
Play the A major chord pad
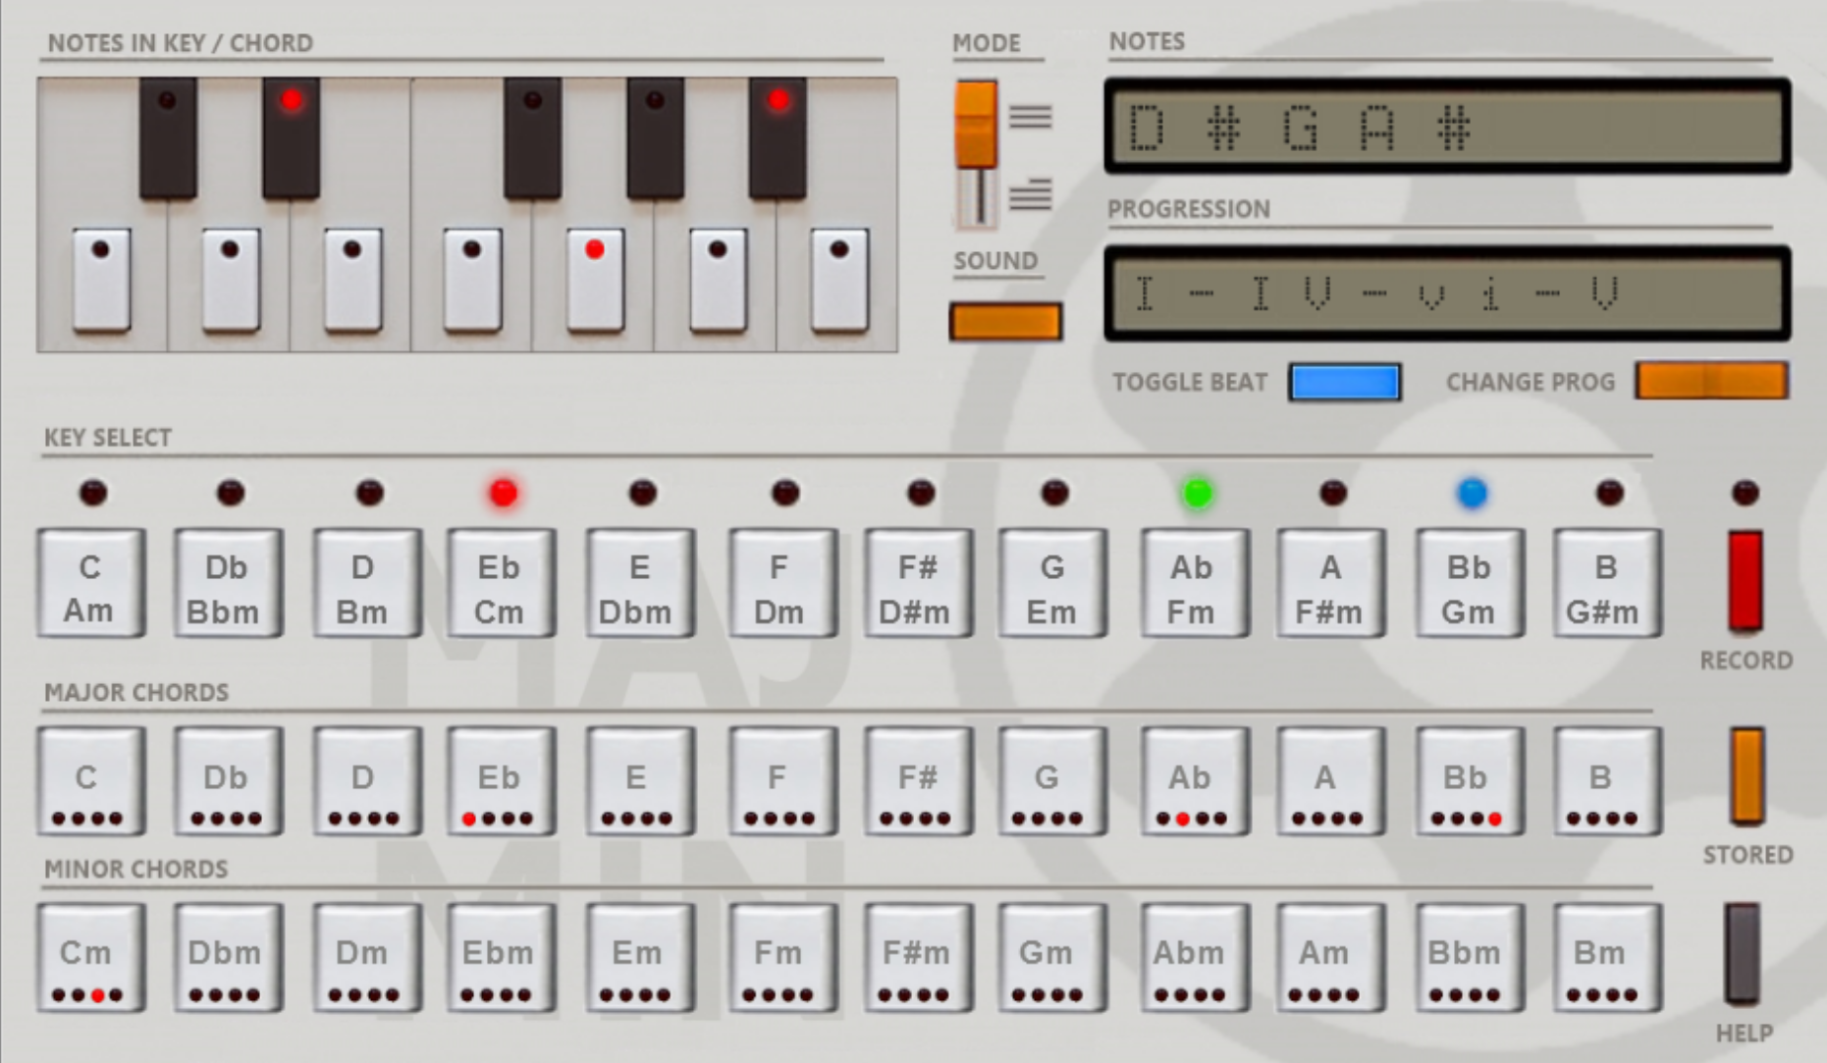click(x=1331, y=781)
